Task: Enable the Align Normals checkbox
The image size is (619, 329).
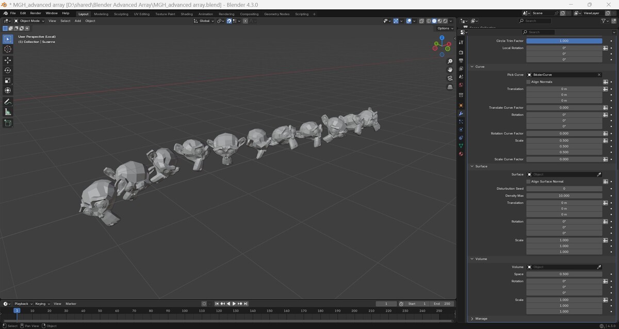Action: 529,82
